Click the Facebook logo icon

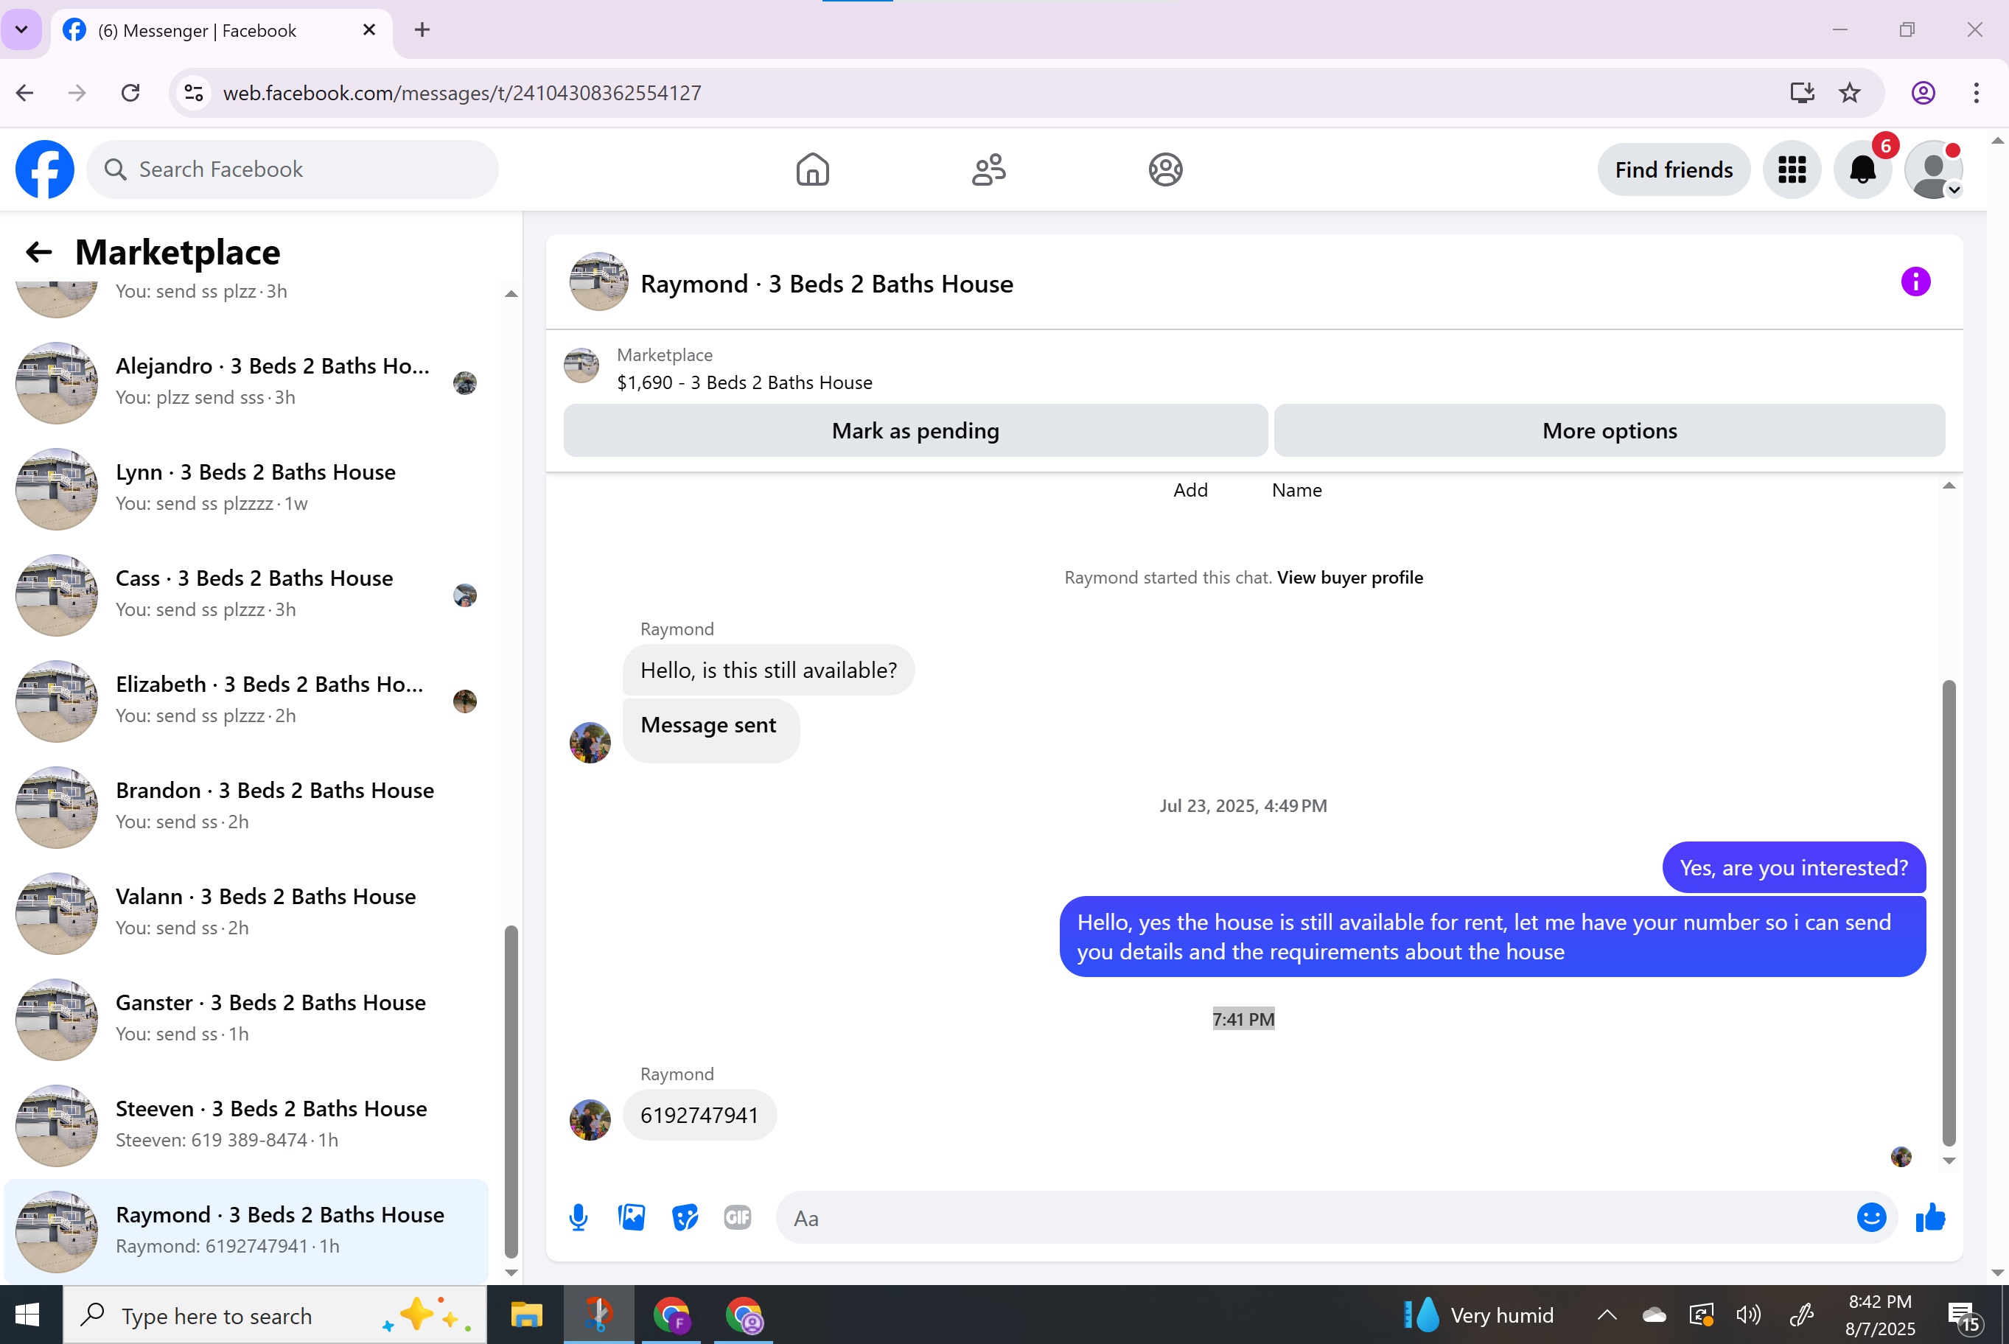tap(44, 169)
